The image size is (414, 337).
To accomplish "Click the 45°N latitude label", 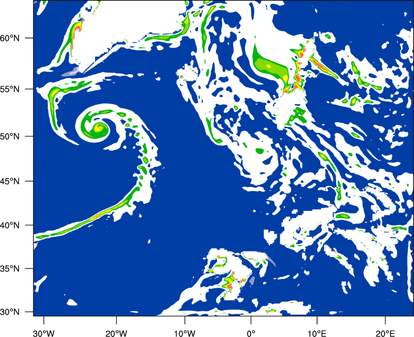I will (x=10, y=181).
